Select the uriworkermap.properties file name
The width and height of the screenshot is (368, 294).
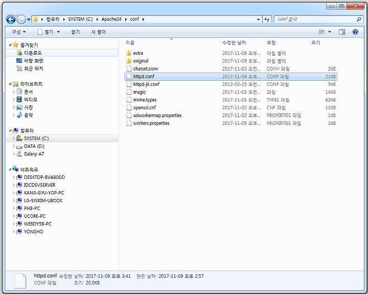157,115
